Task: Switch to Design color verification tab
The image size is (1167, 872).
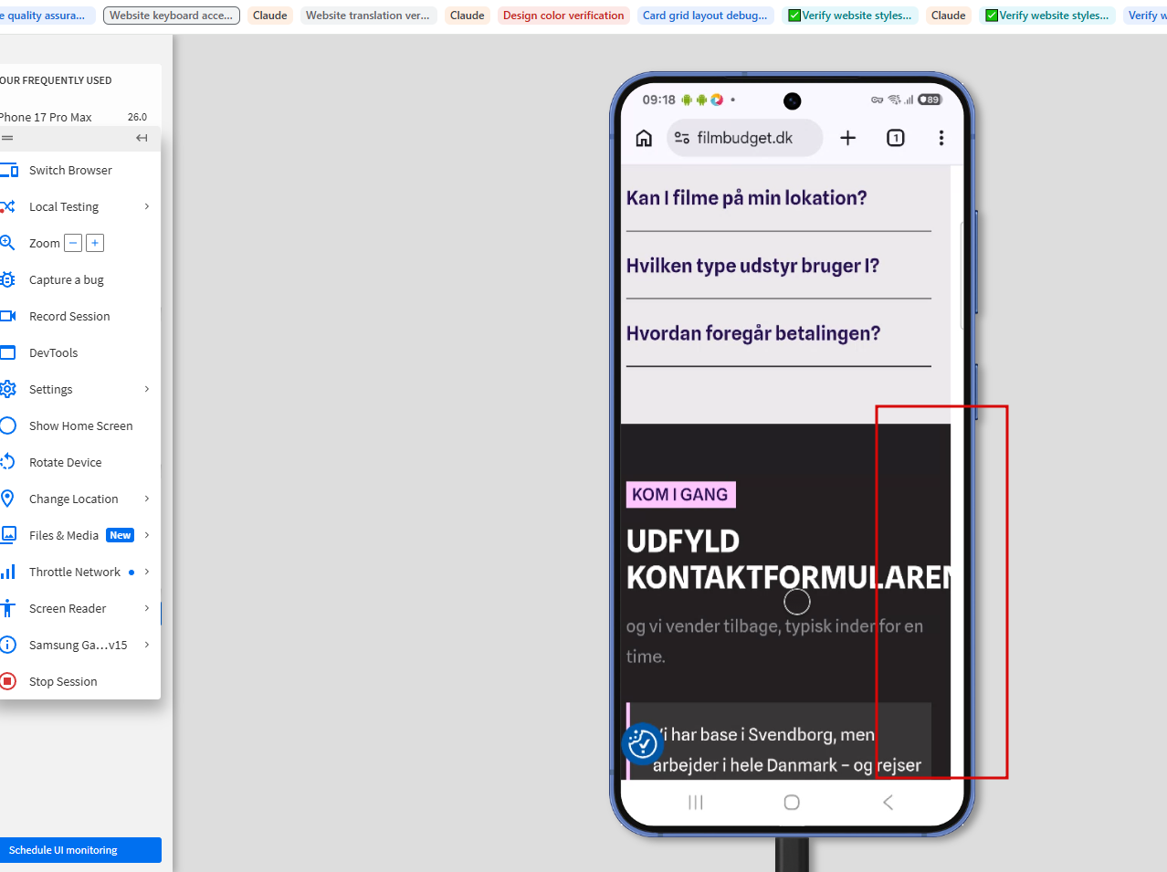Action: pos(563,16)
